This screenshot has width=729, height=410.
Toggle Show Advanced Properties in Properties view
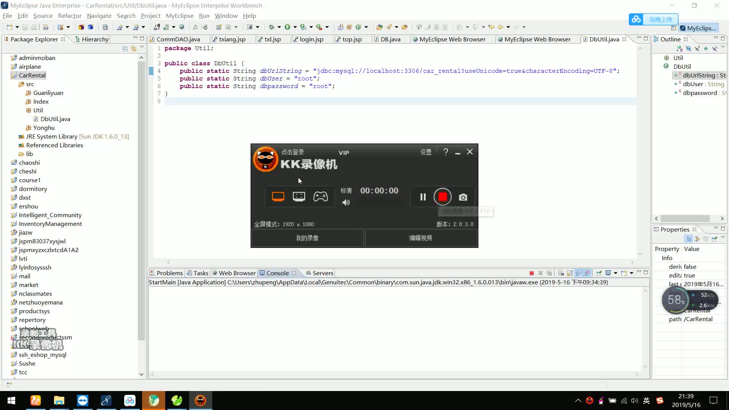697,239
